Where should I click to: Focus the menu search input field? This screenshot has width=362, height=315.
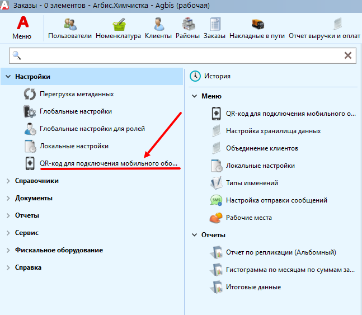pyautogui.click(x=182, y=55)
